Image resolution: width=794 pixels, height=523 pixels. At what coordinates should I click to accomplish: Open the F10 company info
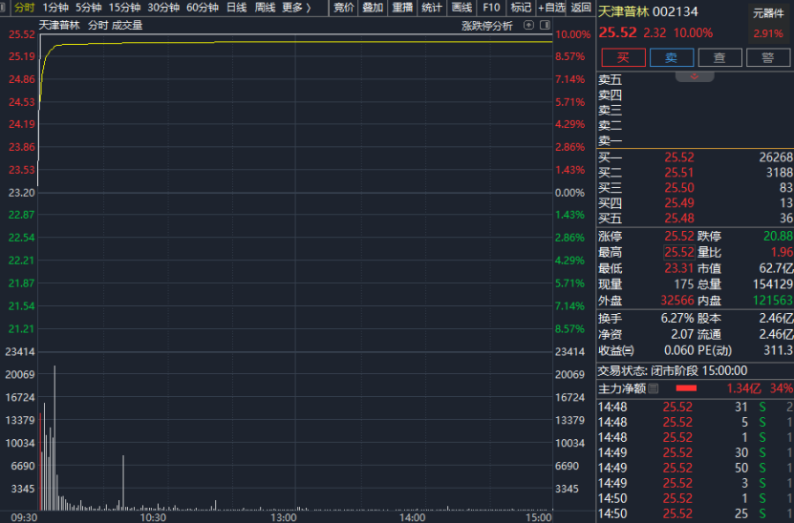click(x=491, y=8)
